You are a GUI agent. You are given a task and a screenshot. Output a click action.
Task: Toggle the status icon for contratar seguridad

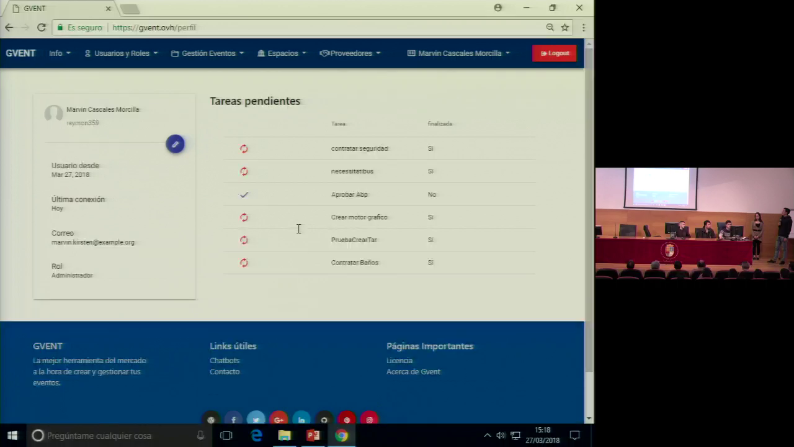(244, 148)
